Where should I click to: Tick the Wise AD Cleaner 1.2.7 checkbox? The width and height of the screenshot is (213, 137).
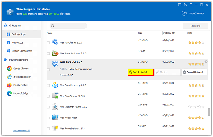pos(48,43)
